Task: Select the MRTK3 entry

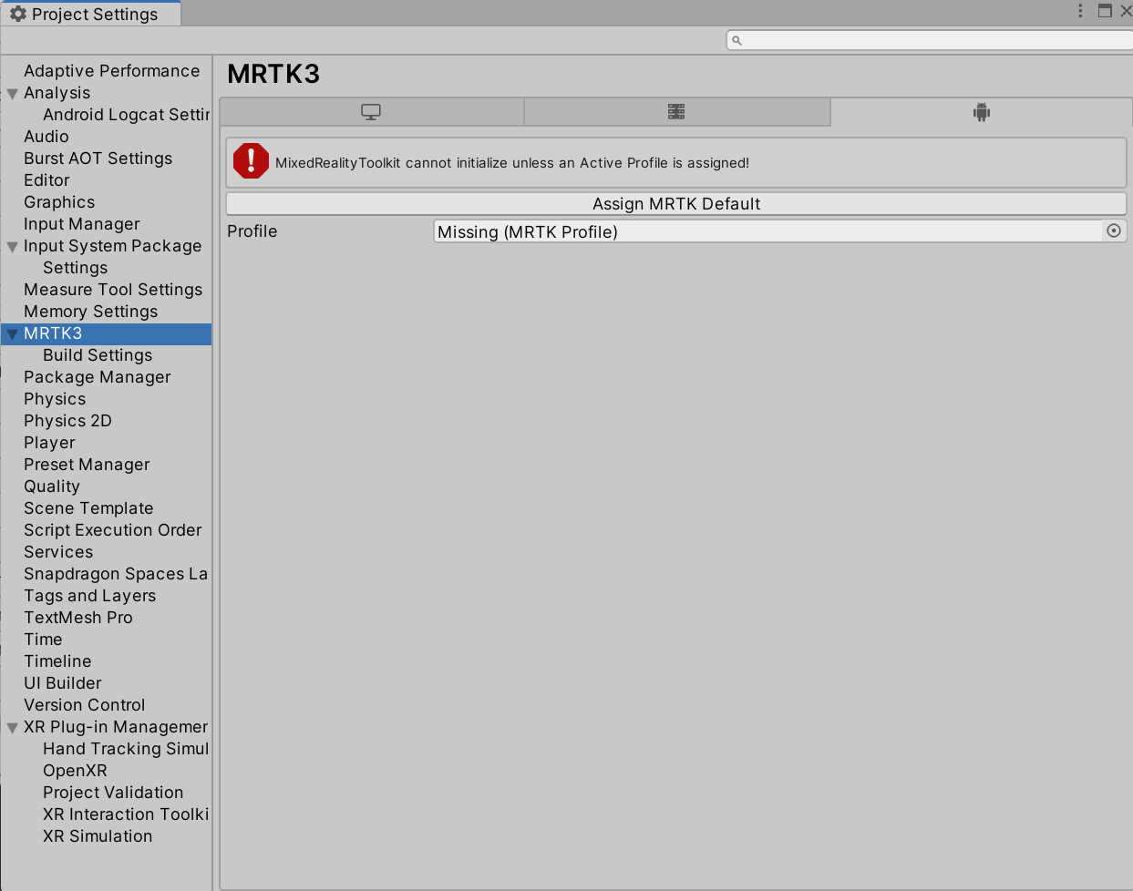Action: point(53,333)
